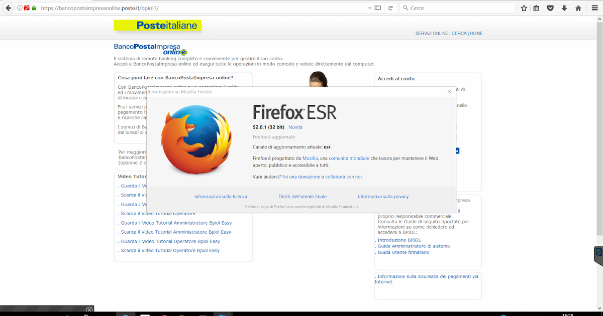This screenshot has height=316, width=603.
Task: Open the Pocket icon in toolbar
Action: [x=550, y=8]
